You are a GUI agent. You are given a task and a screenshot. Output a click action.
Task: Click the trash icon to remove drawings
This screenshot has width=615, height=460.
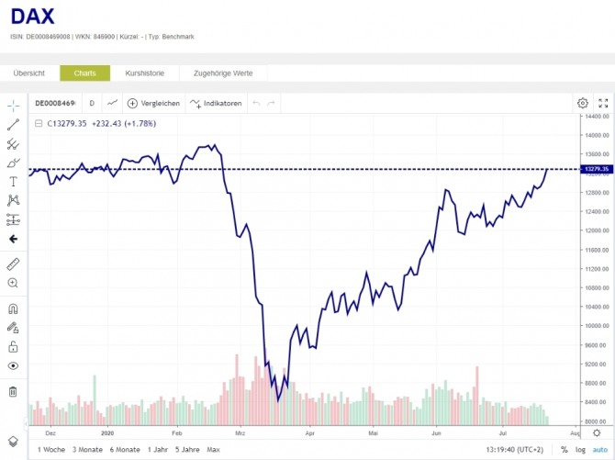coord(13,392)
